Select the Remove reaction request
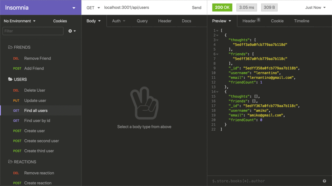The width and height of the screenshot is (332, 186). click(41, 173)
